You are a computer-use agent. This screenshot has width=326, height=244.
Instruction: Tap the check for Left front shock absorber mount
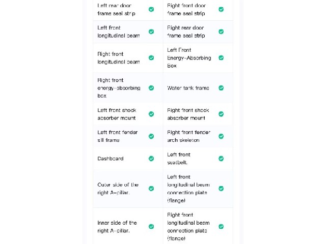click(x=151, y=114)
